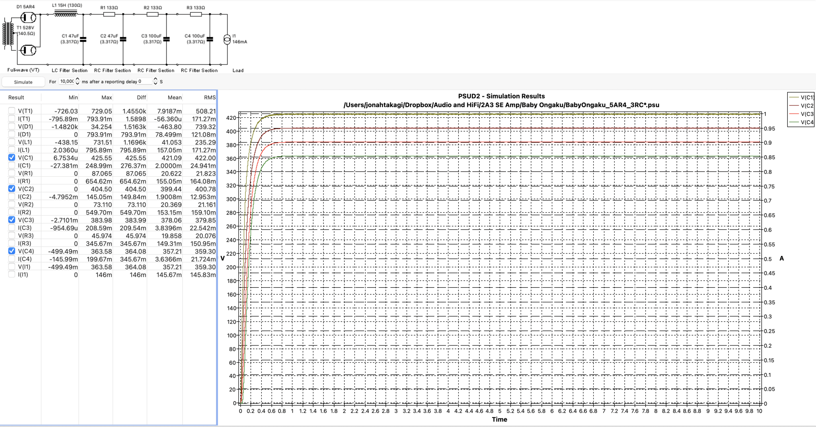This screenshot has width=816, height=427.
Task: Click the Diff column header
Action: 141,97
